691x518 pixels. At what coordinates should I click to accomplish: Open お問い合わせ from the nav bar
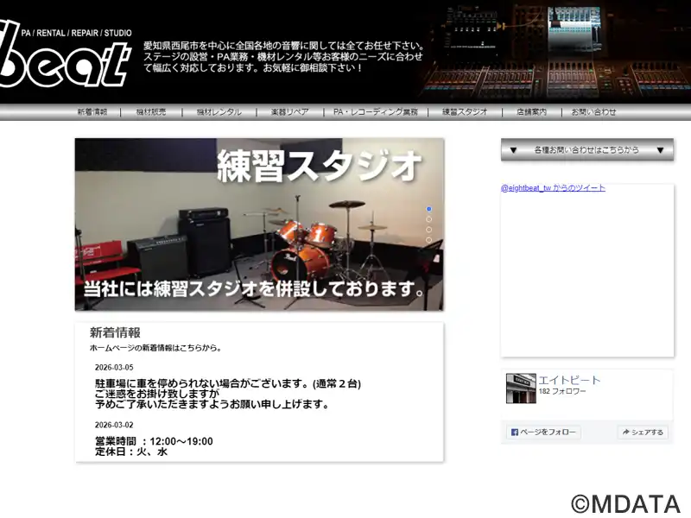(593, 112)
